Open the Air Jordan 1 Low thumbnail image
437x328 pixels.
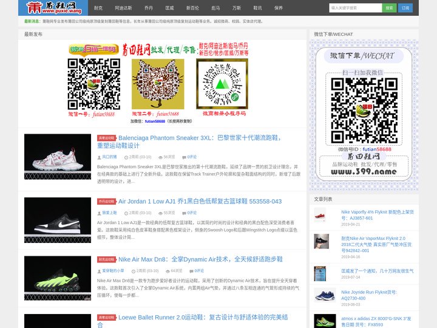(58, 220)
